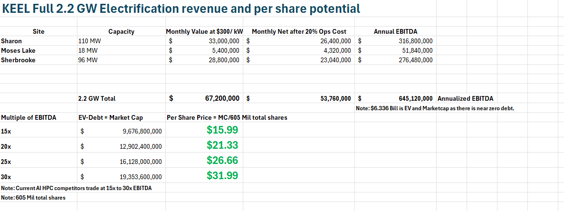Screen dimensions: 564x211
Task: Click the Capacity column header
Action: (x=121, y=32)
